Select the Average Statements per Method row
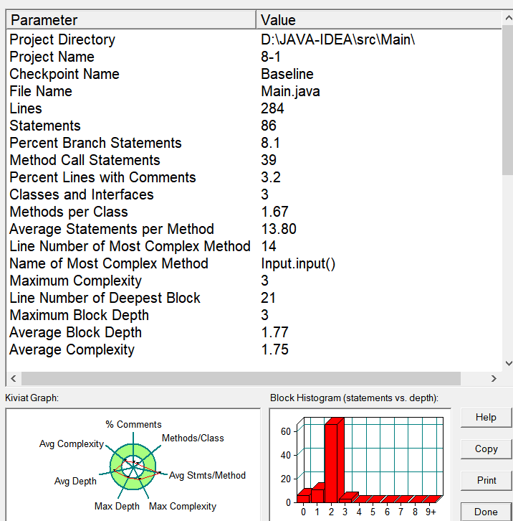The width and height of the screenshot is (513, 521). (x=254, y=229)
